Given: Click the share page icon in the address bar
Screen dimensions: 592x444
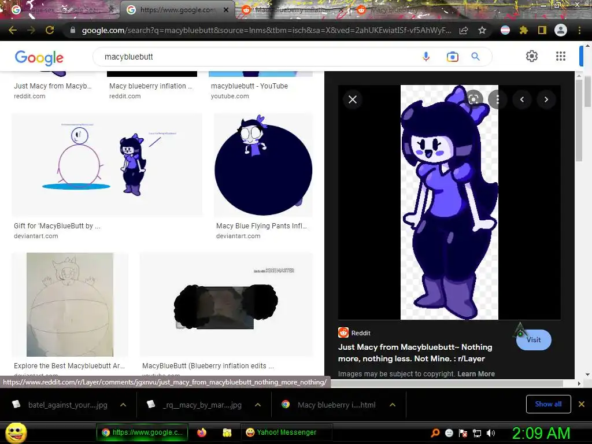Looking at the screenshot, I should tap(464, 31).
